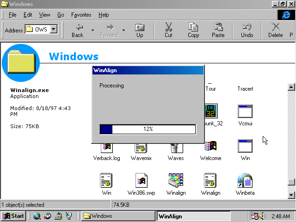Select the Win386.swp file icon

141,180
